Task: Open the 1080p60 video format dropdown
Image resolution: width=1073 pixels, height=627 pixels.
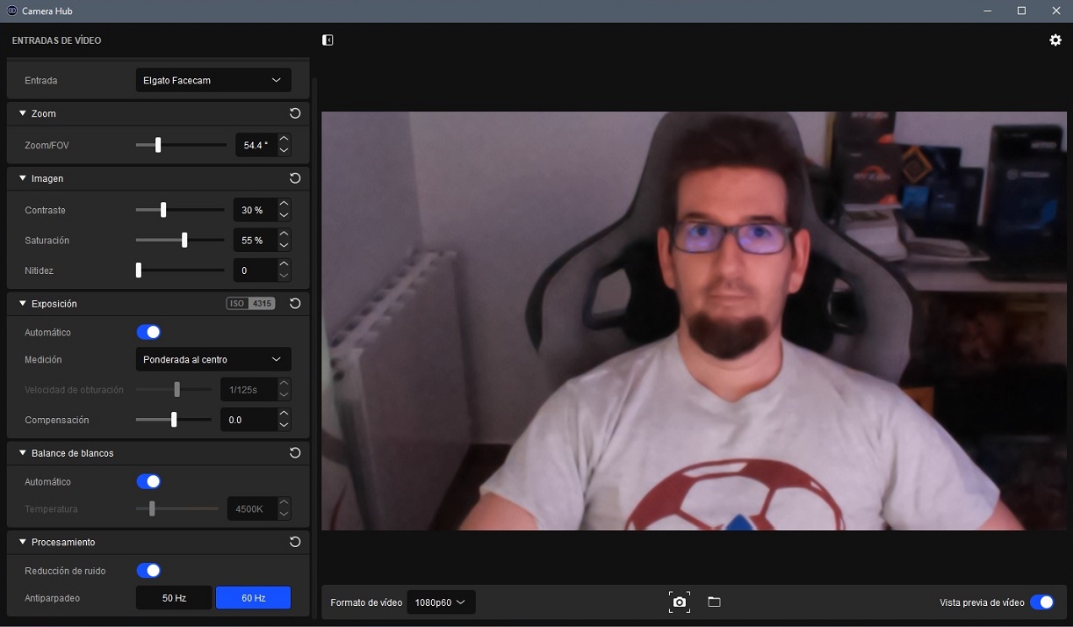Action: pyautogui.click(x=441, y=602)
